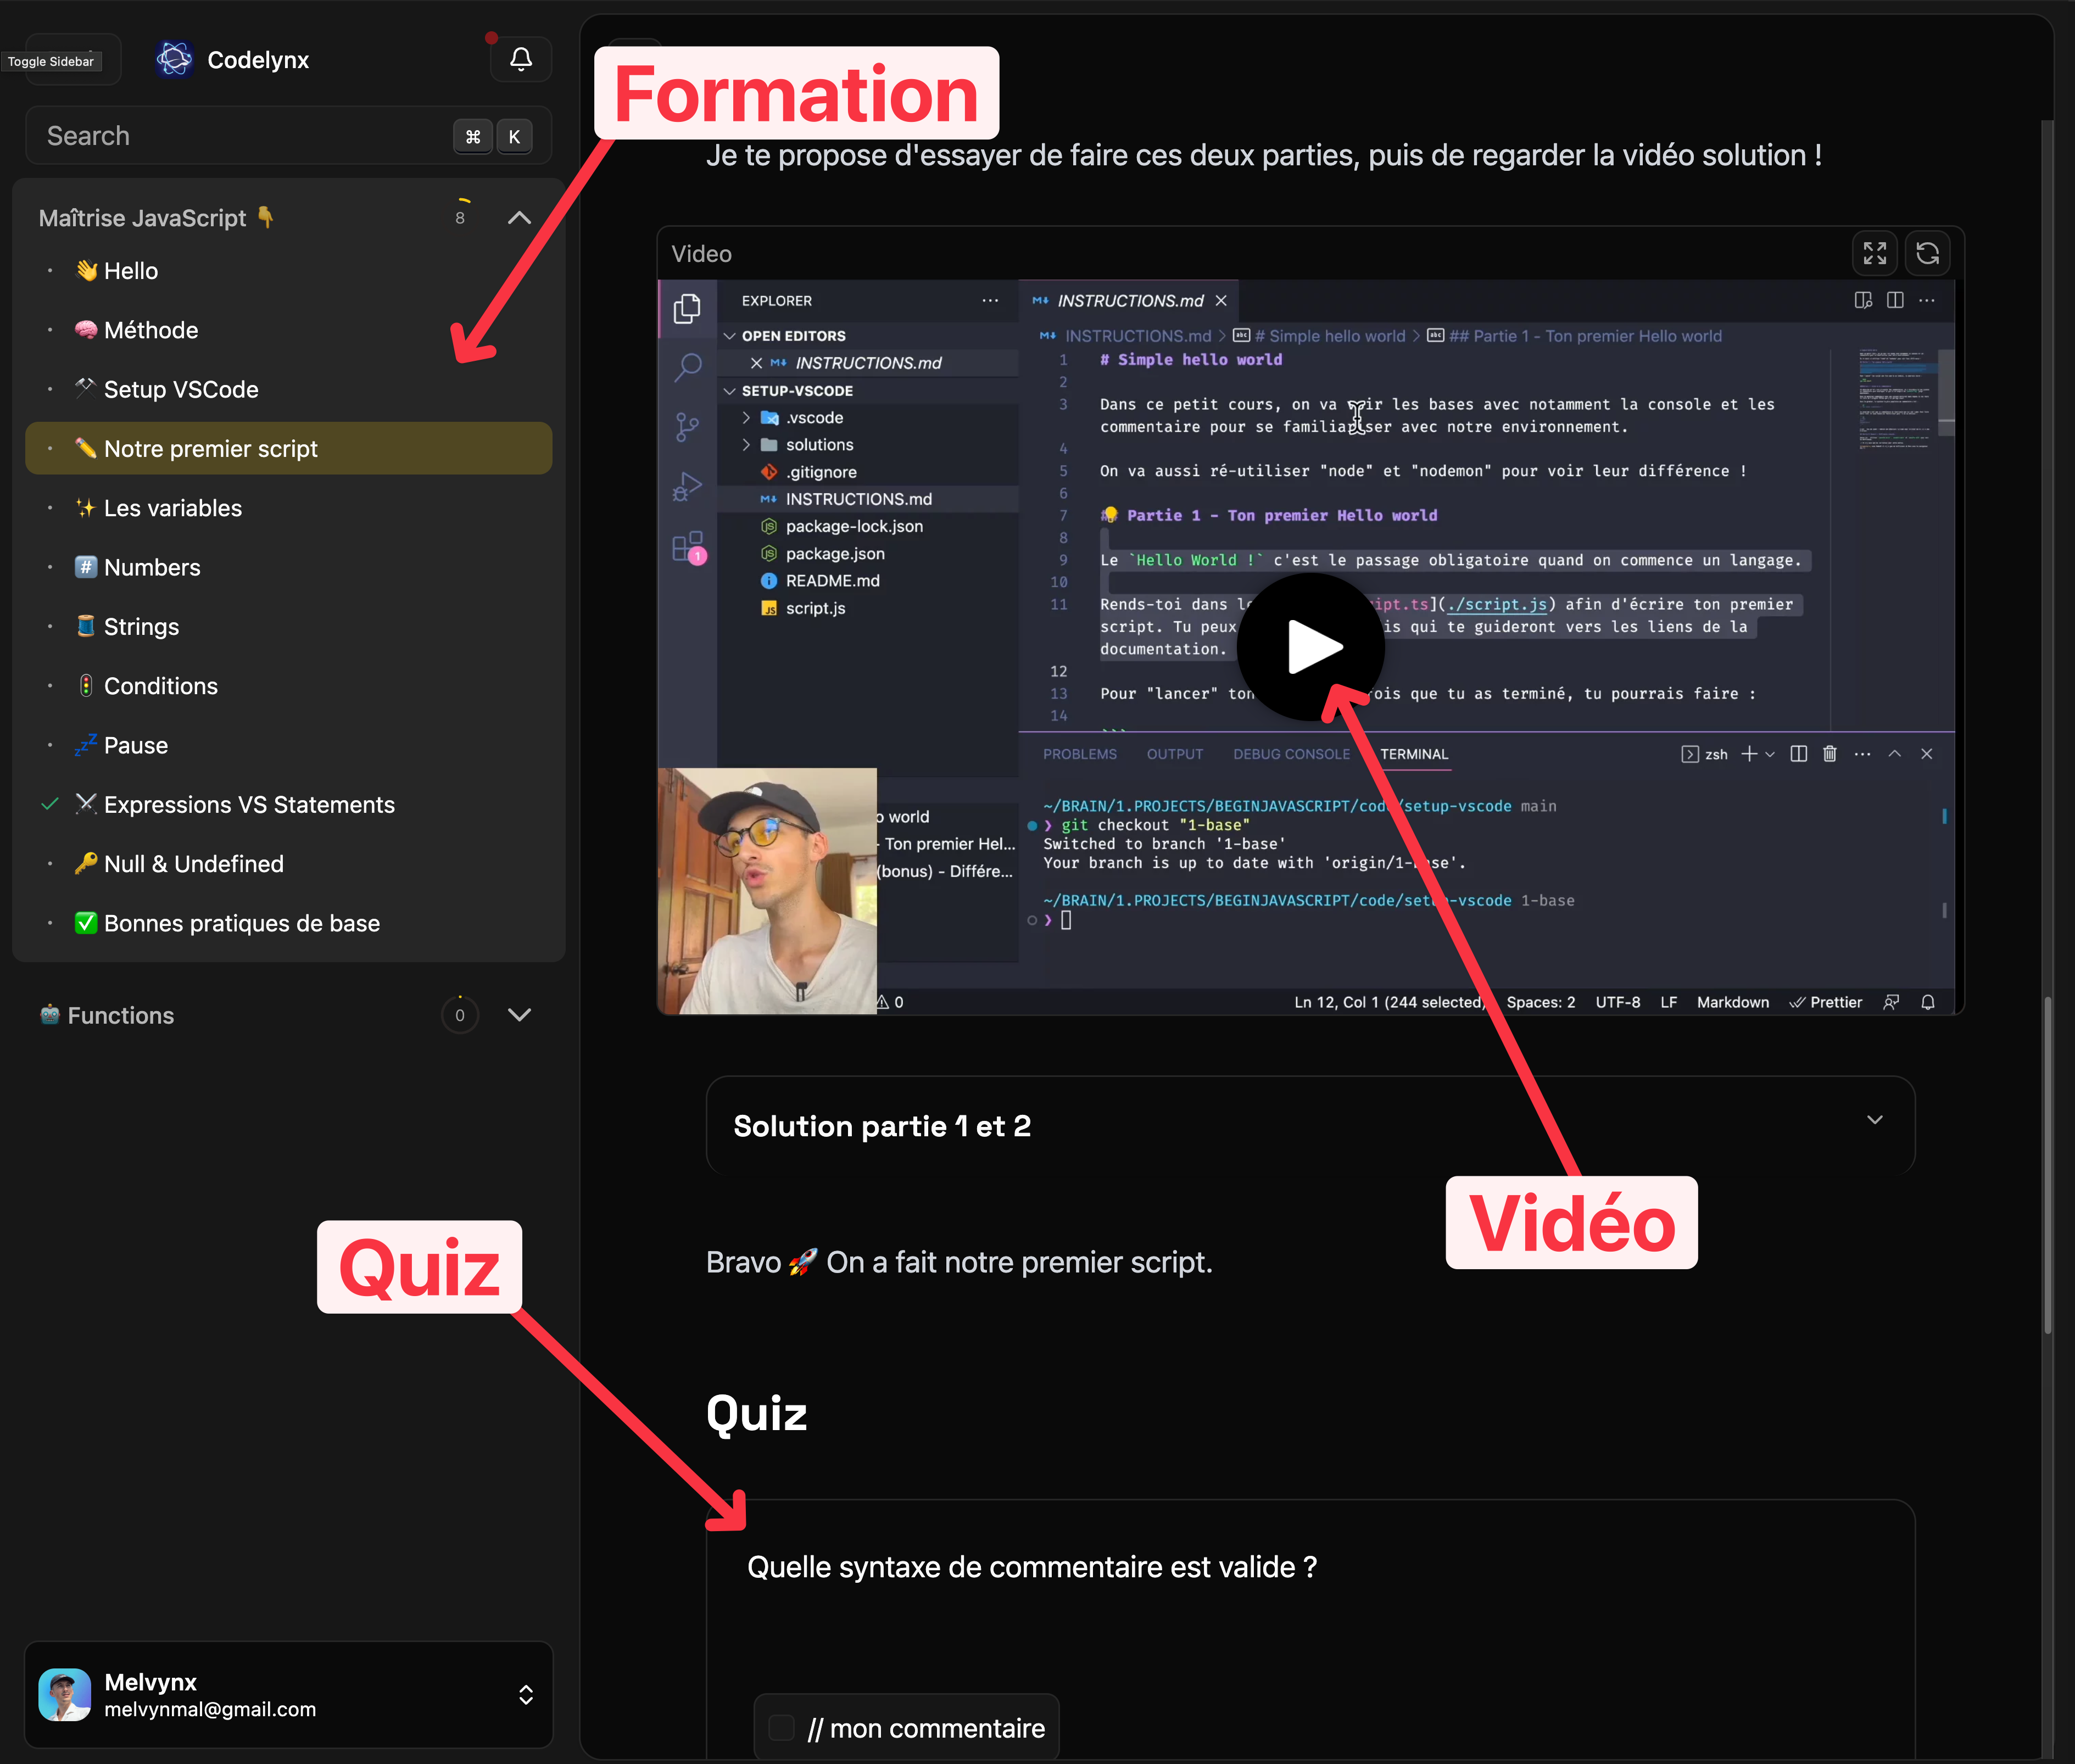Click the VS Code Explorer icon
Viewport: 2075px width, 1764px height.
[687, 309]
